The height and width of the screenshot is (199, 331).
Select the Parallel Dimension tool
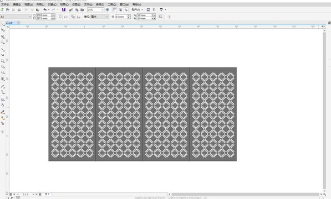[x=3, y=86]
